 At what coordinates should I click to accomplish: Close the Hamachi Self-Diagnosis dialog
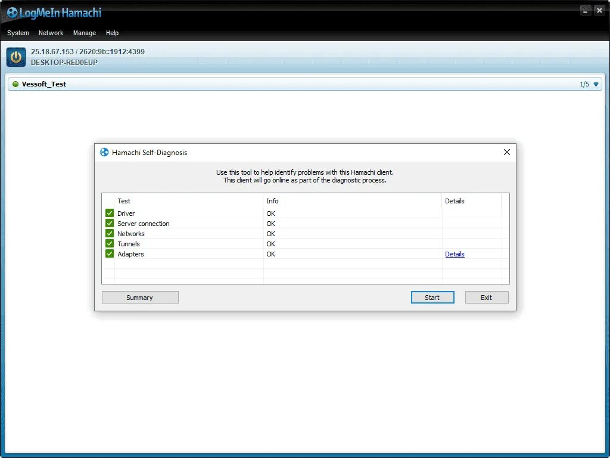coord(506,152)
